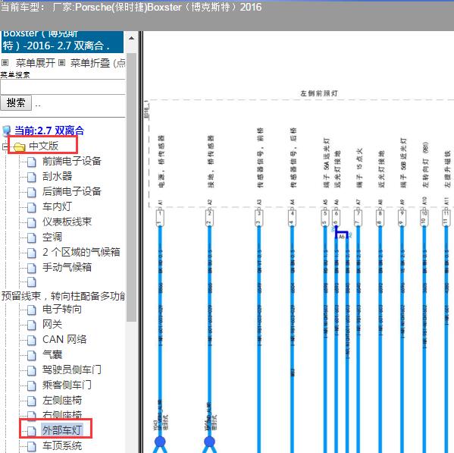This screenshot has height=453, width=454.
Task: Click document icon beside 左侧座椅
Action: [32, 401]
